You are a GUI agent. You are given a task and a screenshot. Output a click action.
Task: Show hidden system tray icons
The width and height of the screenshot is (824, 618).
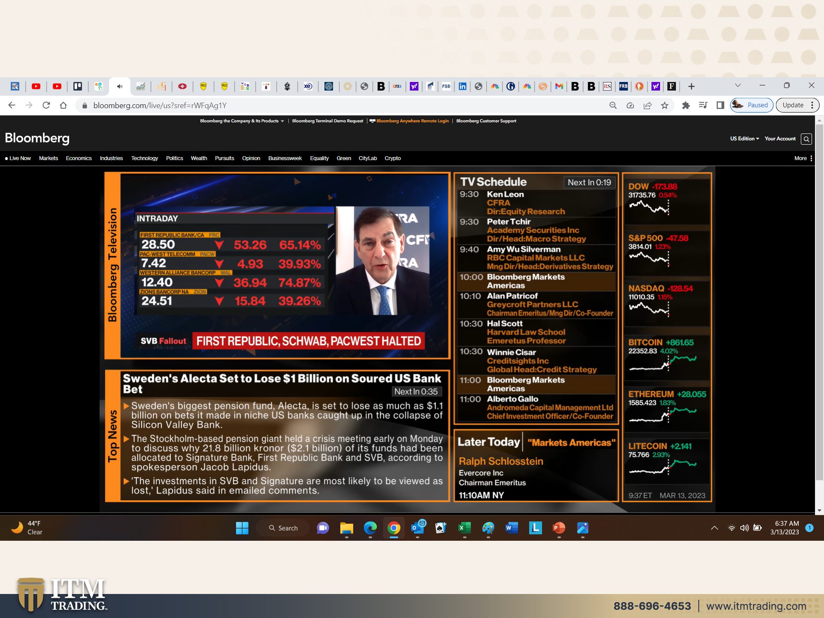pyautogui.click(x=714, y=528)
